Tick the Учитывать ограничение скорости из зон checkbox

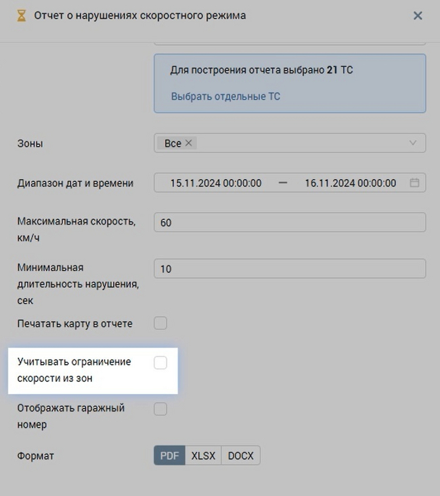coord(160,363)
